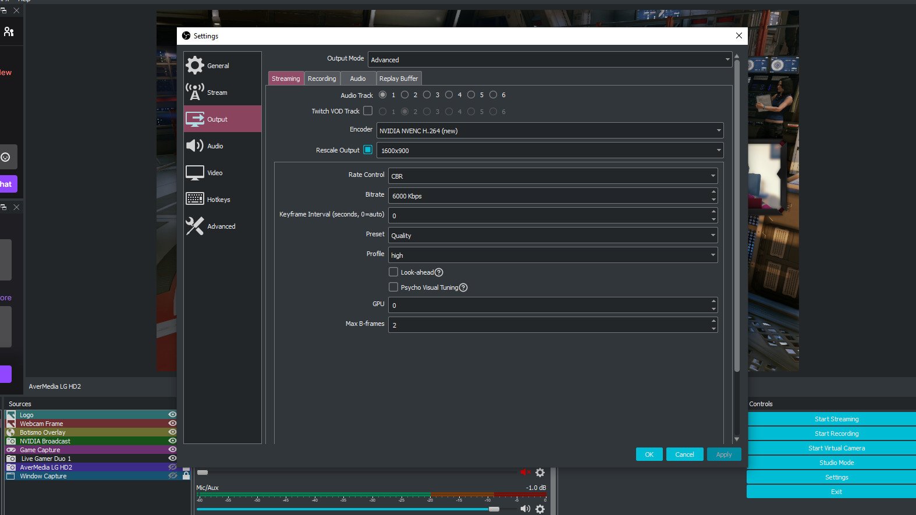
Task: Open Profile dropdown
Action: pos(553,255)
